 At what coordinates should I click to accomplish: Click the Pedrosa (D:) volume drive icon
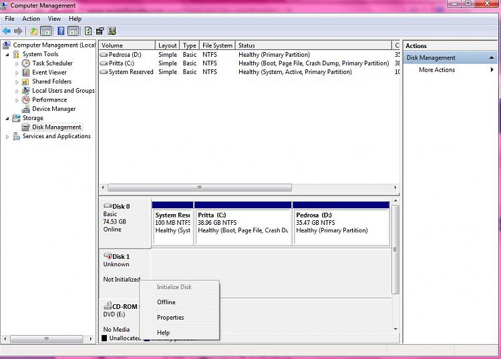click(x=104, y=55)
